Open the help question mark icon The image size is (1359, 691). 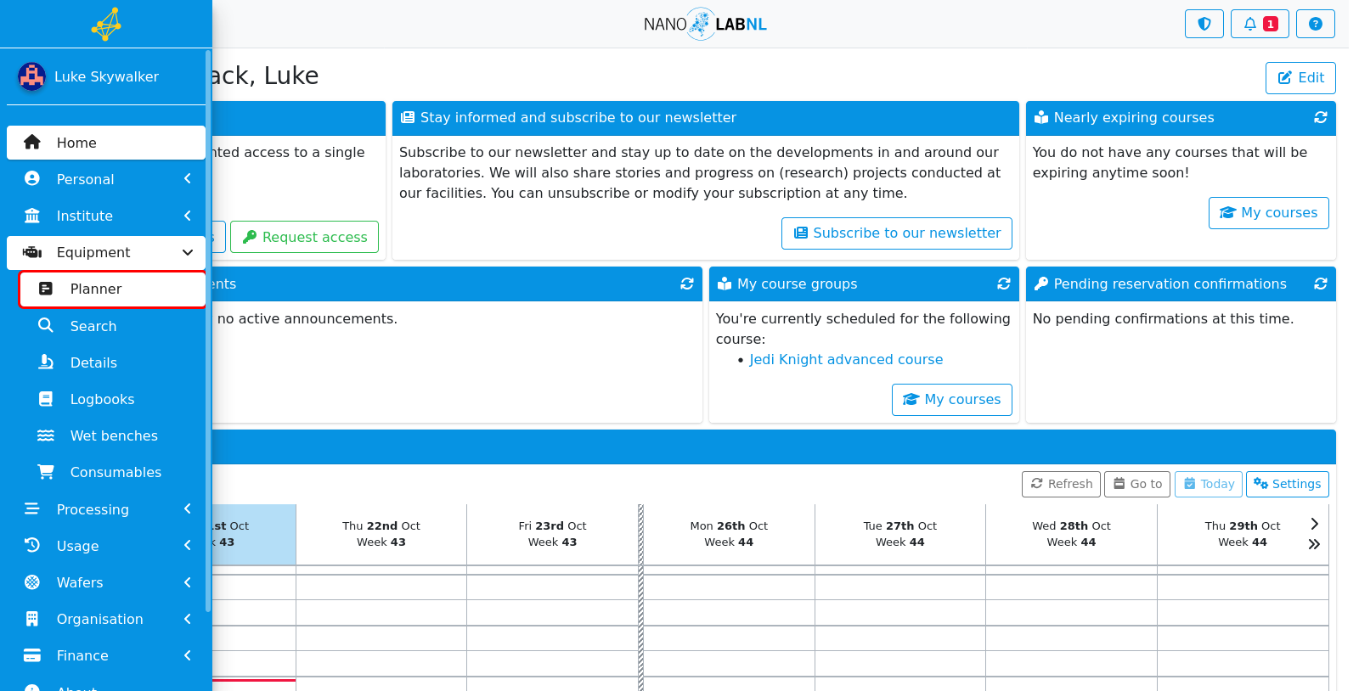pos(1315,24)
